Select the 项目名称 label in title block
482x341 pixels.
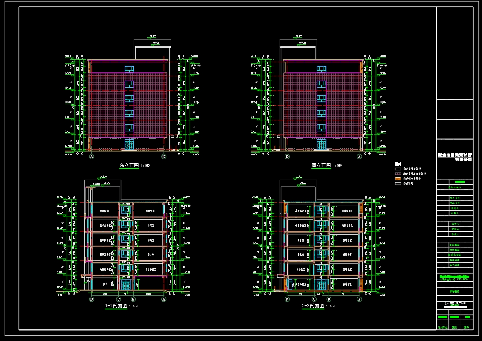click(x=454, y=292)
